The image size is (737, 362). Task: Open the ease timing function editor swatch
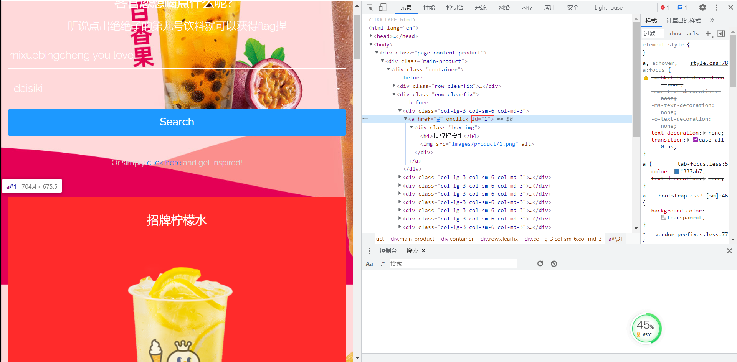point(695,140)
